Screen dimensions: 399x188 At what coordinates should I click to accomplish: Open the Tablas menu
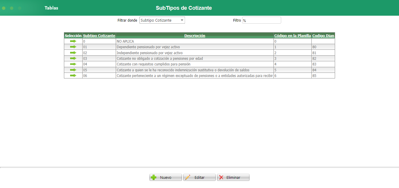(52, 8)
